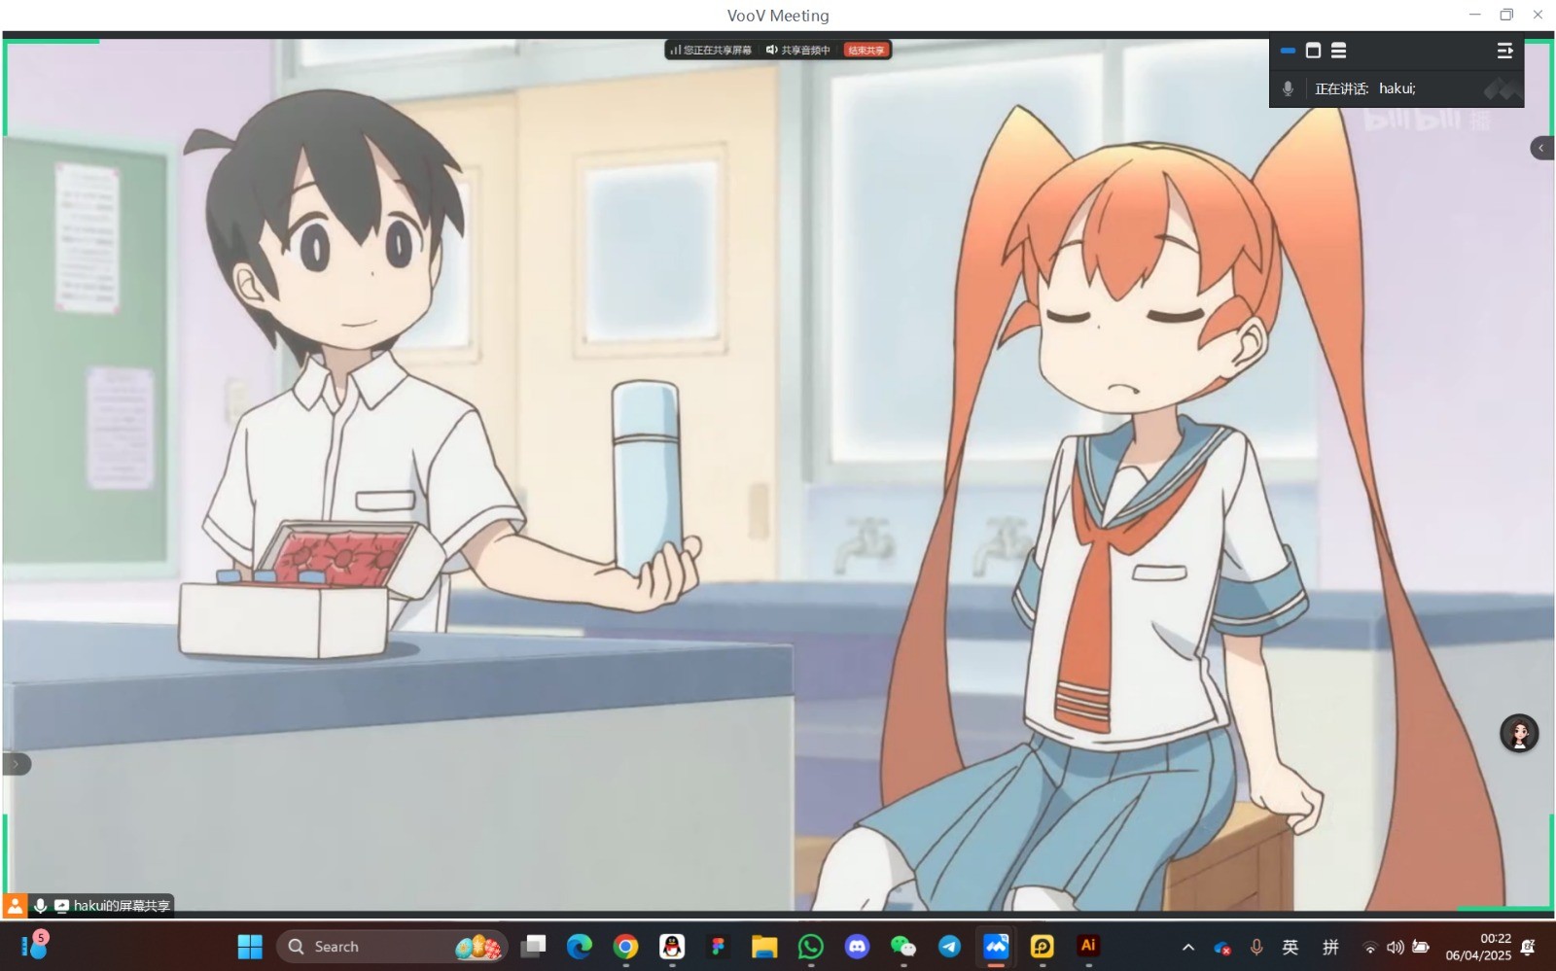Launch Microsoft Edge from taskbar
The width and height of the screenshot is (1556, 971).
point(580,947)
